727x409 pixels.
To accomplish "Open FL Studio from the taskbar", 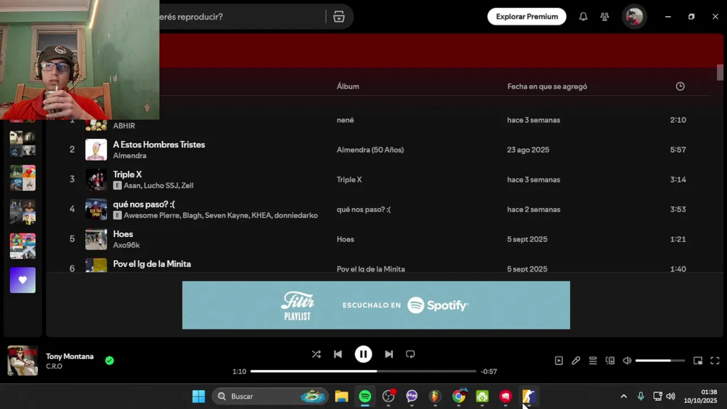I will coord(435,396).
